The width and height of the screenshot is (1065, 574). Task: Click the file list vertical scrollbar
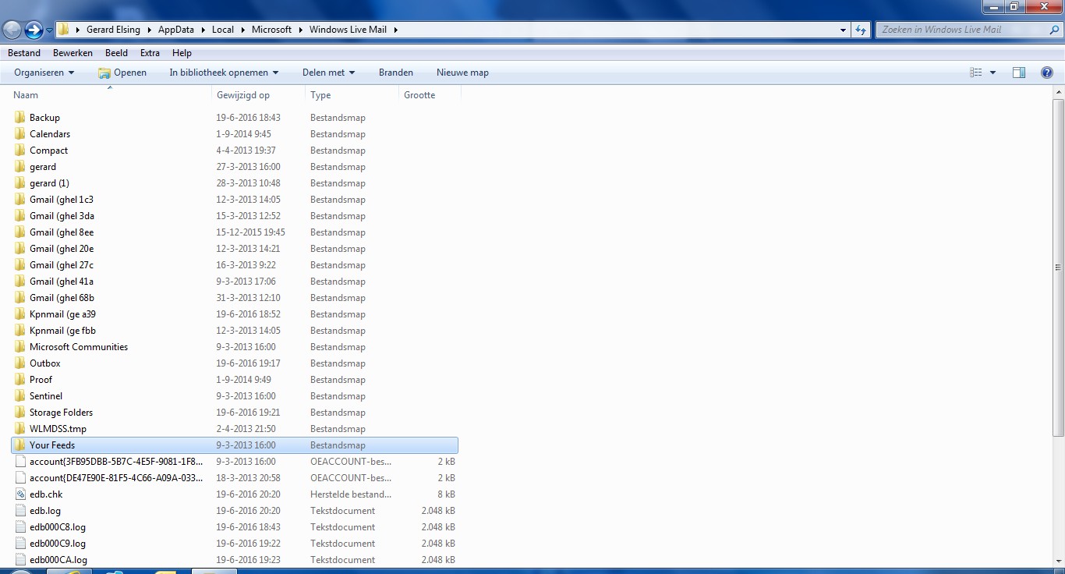[1059, 268]
